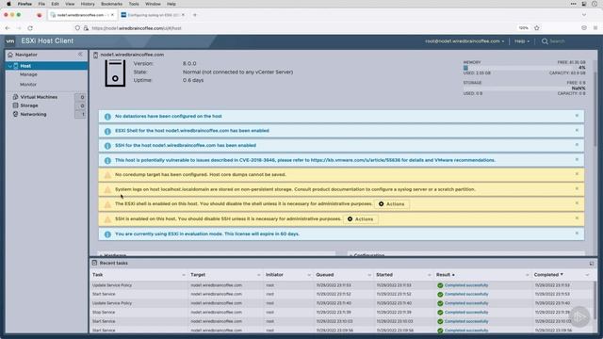
Task: Open Storage in the navigator
Action: coord(29,105)
